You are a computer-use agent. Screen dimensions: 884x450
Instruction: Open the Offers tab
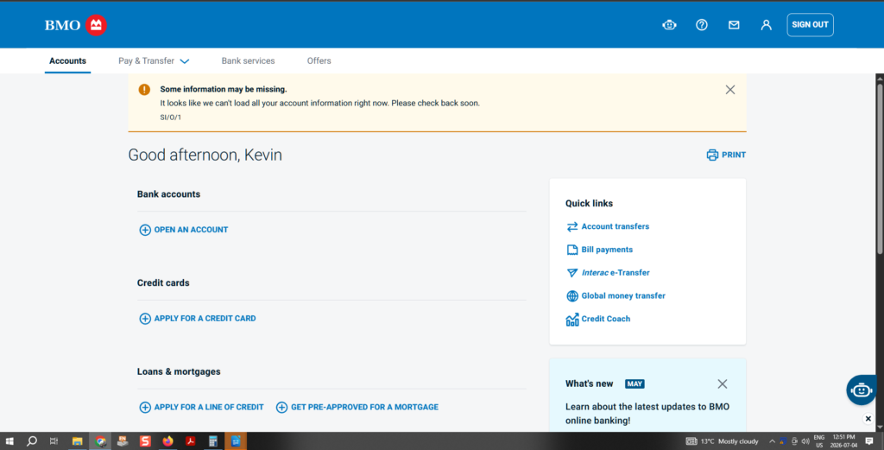pyautogui.click(x=319, y=61)
